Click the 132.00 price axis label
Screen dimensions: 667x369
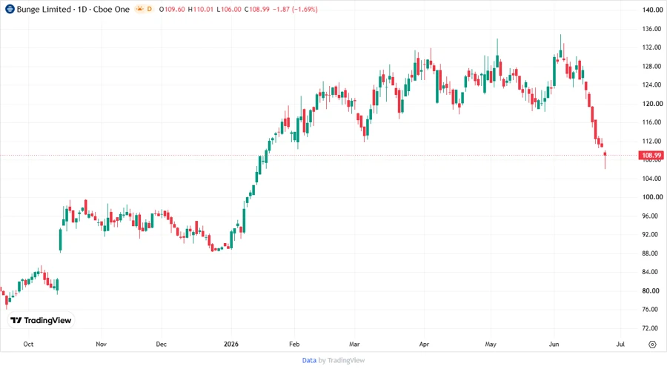(652, 47)
